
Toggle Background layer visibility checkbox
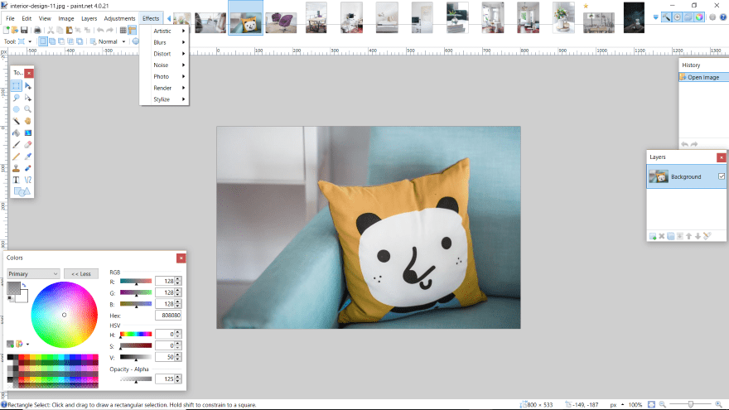tap(721, 176)
